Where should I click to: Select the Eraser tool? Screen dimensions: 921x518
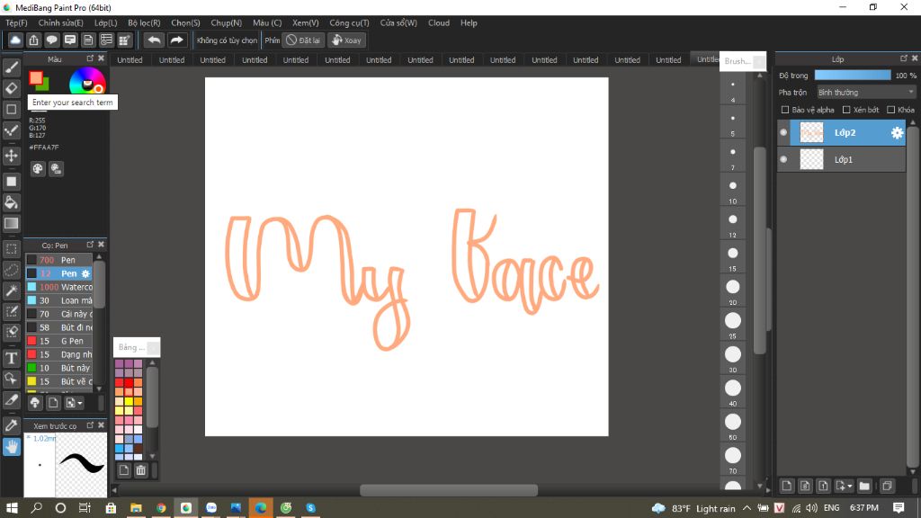[11, 88]
